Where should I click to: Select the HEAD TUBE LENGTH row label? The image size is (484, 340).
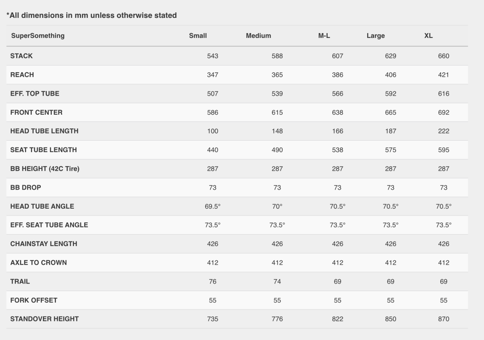click(x=44, y=131)
